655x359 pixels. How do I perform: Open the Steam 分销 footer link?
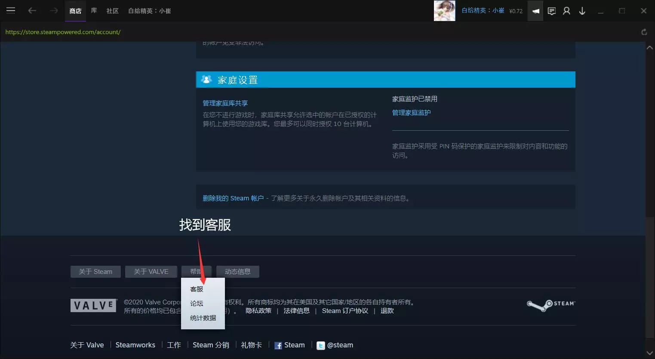(211, 345)
